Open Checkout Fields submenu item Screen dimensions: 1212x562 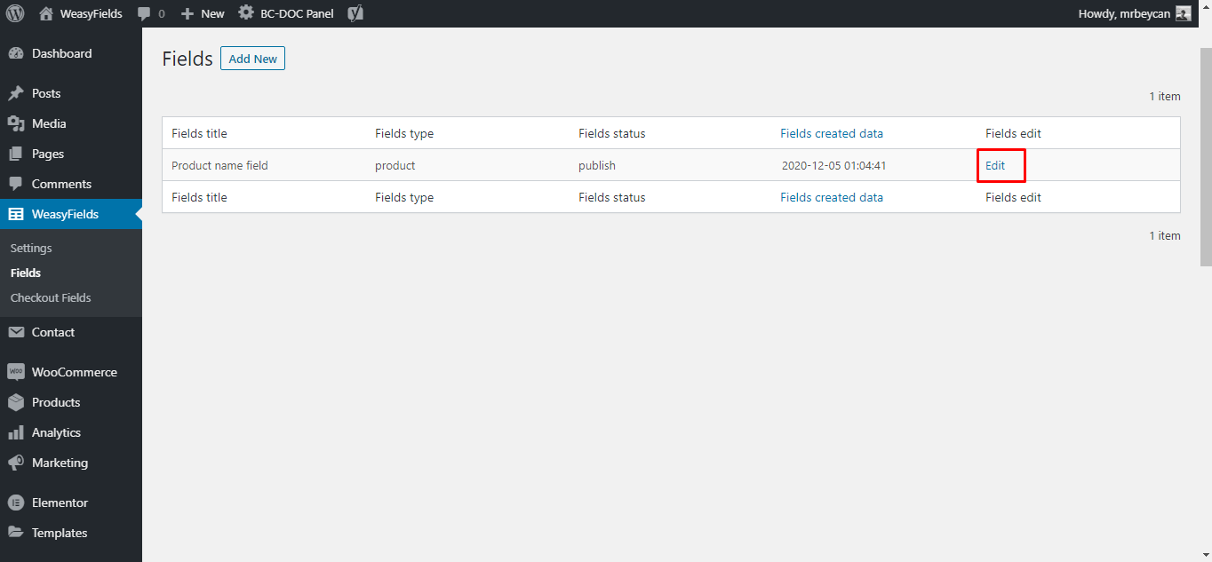pos(51,297)
